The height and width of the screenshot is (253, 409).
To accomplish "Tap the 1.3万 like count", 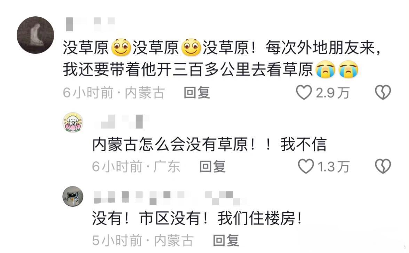I will pos(334,167).
